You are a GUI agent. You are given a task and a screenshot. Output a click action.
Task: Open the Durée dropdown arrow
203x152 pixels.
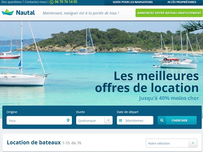[108, 120]
